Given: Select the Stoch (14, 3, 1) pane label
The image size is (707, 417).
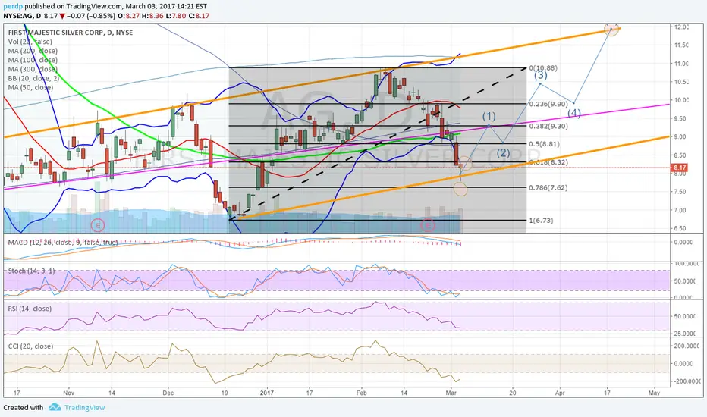Looking at the screenshot, I should click(32, 271).
